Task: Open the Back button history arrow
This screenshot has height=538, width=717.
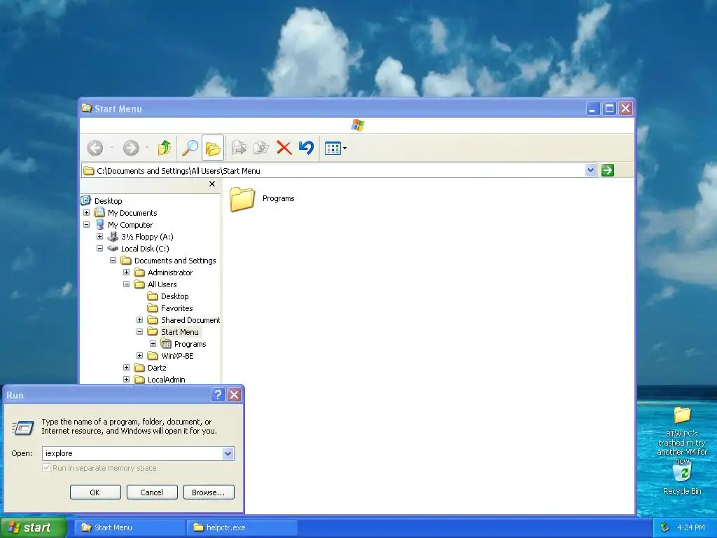Action: click(111, 148)
